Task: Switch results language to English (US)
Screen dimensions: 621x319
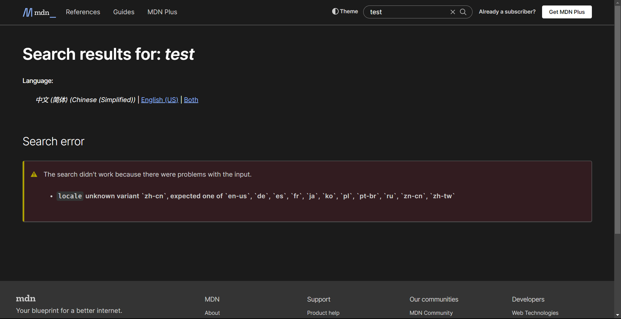Action: click(159, 100)
